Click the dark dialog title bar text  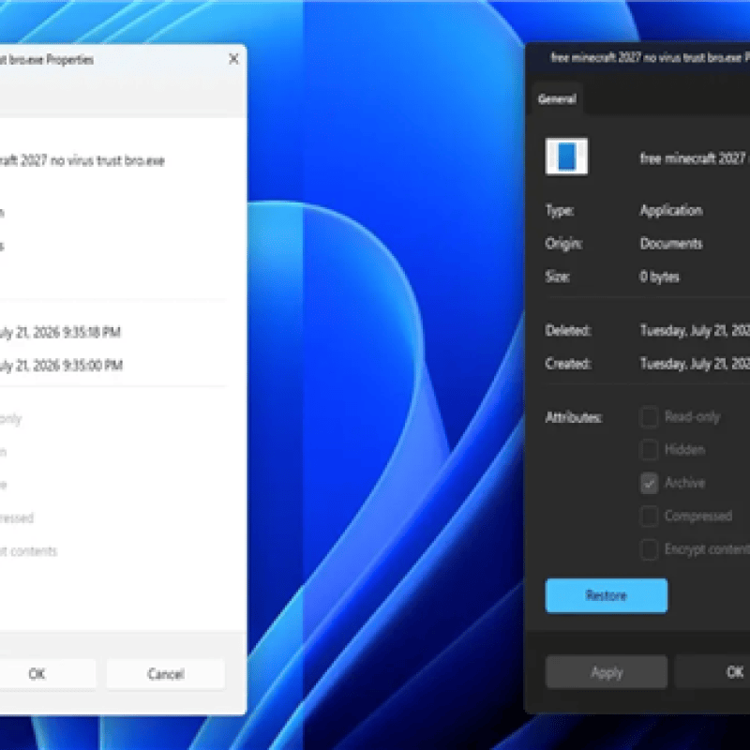point(650,58)
